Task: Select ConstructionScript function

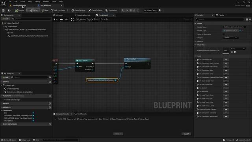Action: click(x=12, y=100)
